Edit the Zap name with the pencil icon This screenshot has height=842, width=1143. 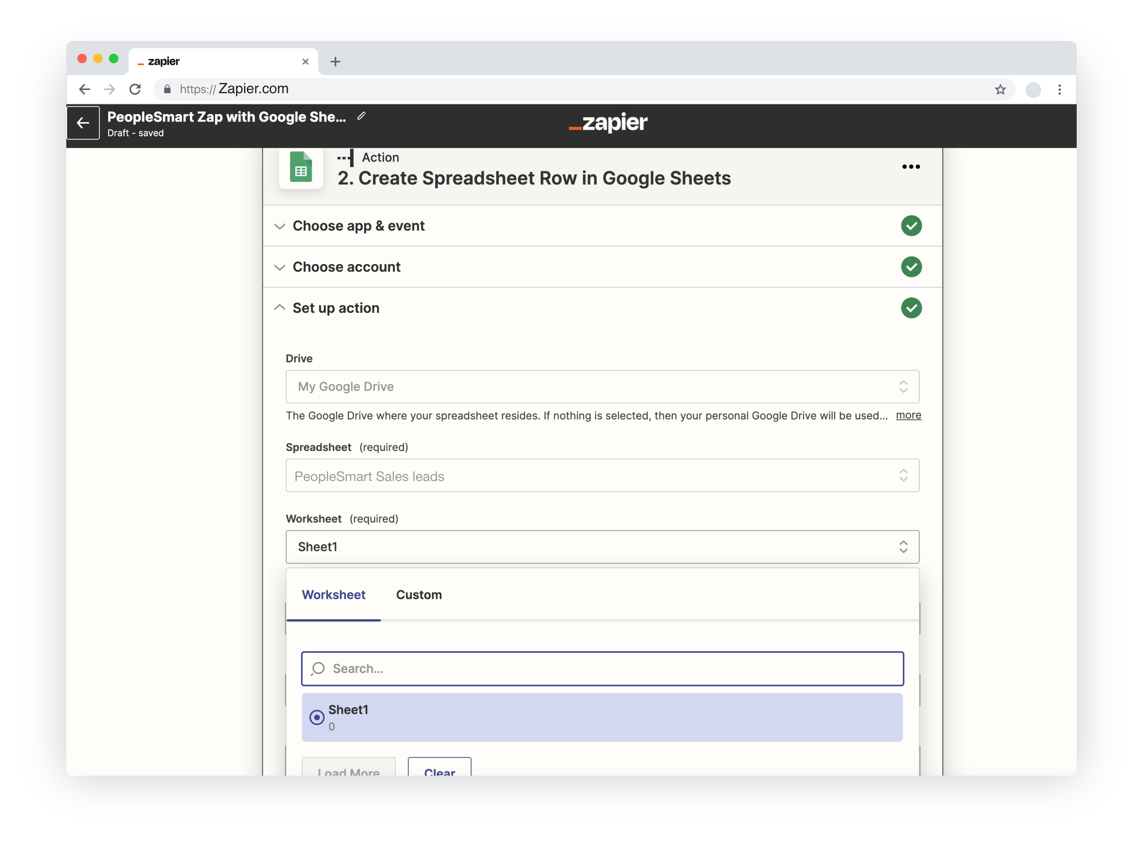pos(361,116)
